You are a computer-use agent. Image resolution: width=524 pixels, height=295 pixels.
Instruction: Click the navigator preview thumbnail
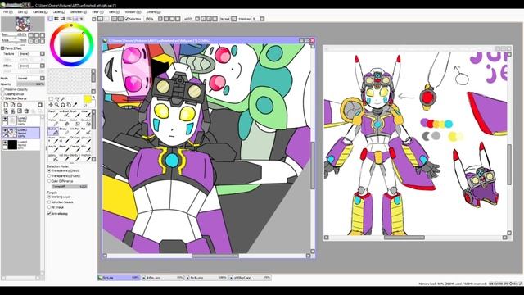pyautogui.click(x=23, y=24)
